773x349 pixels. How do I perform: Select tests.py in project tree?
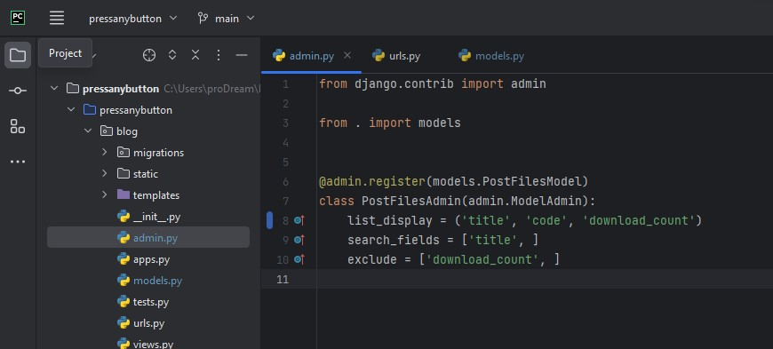pyautogui.click(x=151, y=302)
